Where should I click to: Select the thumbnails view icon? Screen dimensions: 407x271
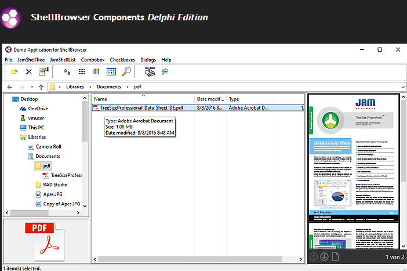tap(111, 72)
